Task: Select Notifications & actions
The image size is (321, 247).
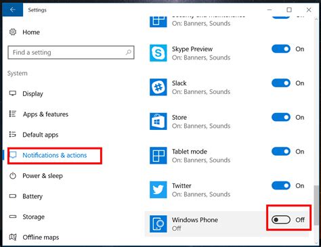Action: pos(55,155)
